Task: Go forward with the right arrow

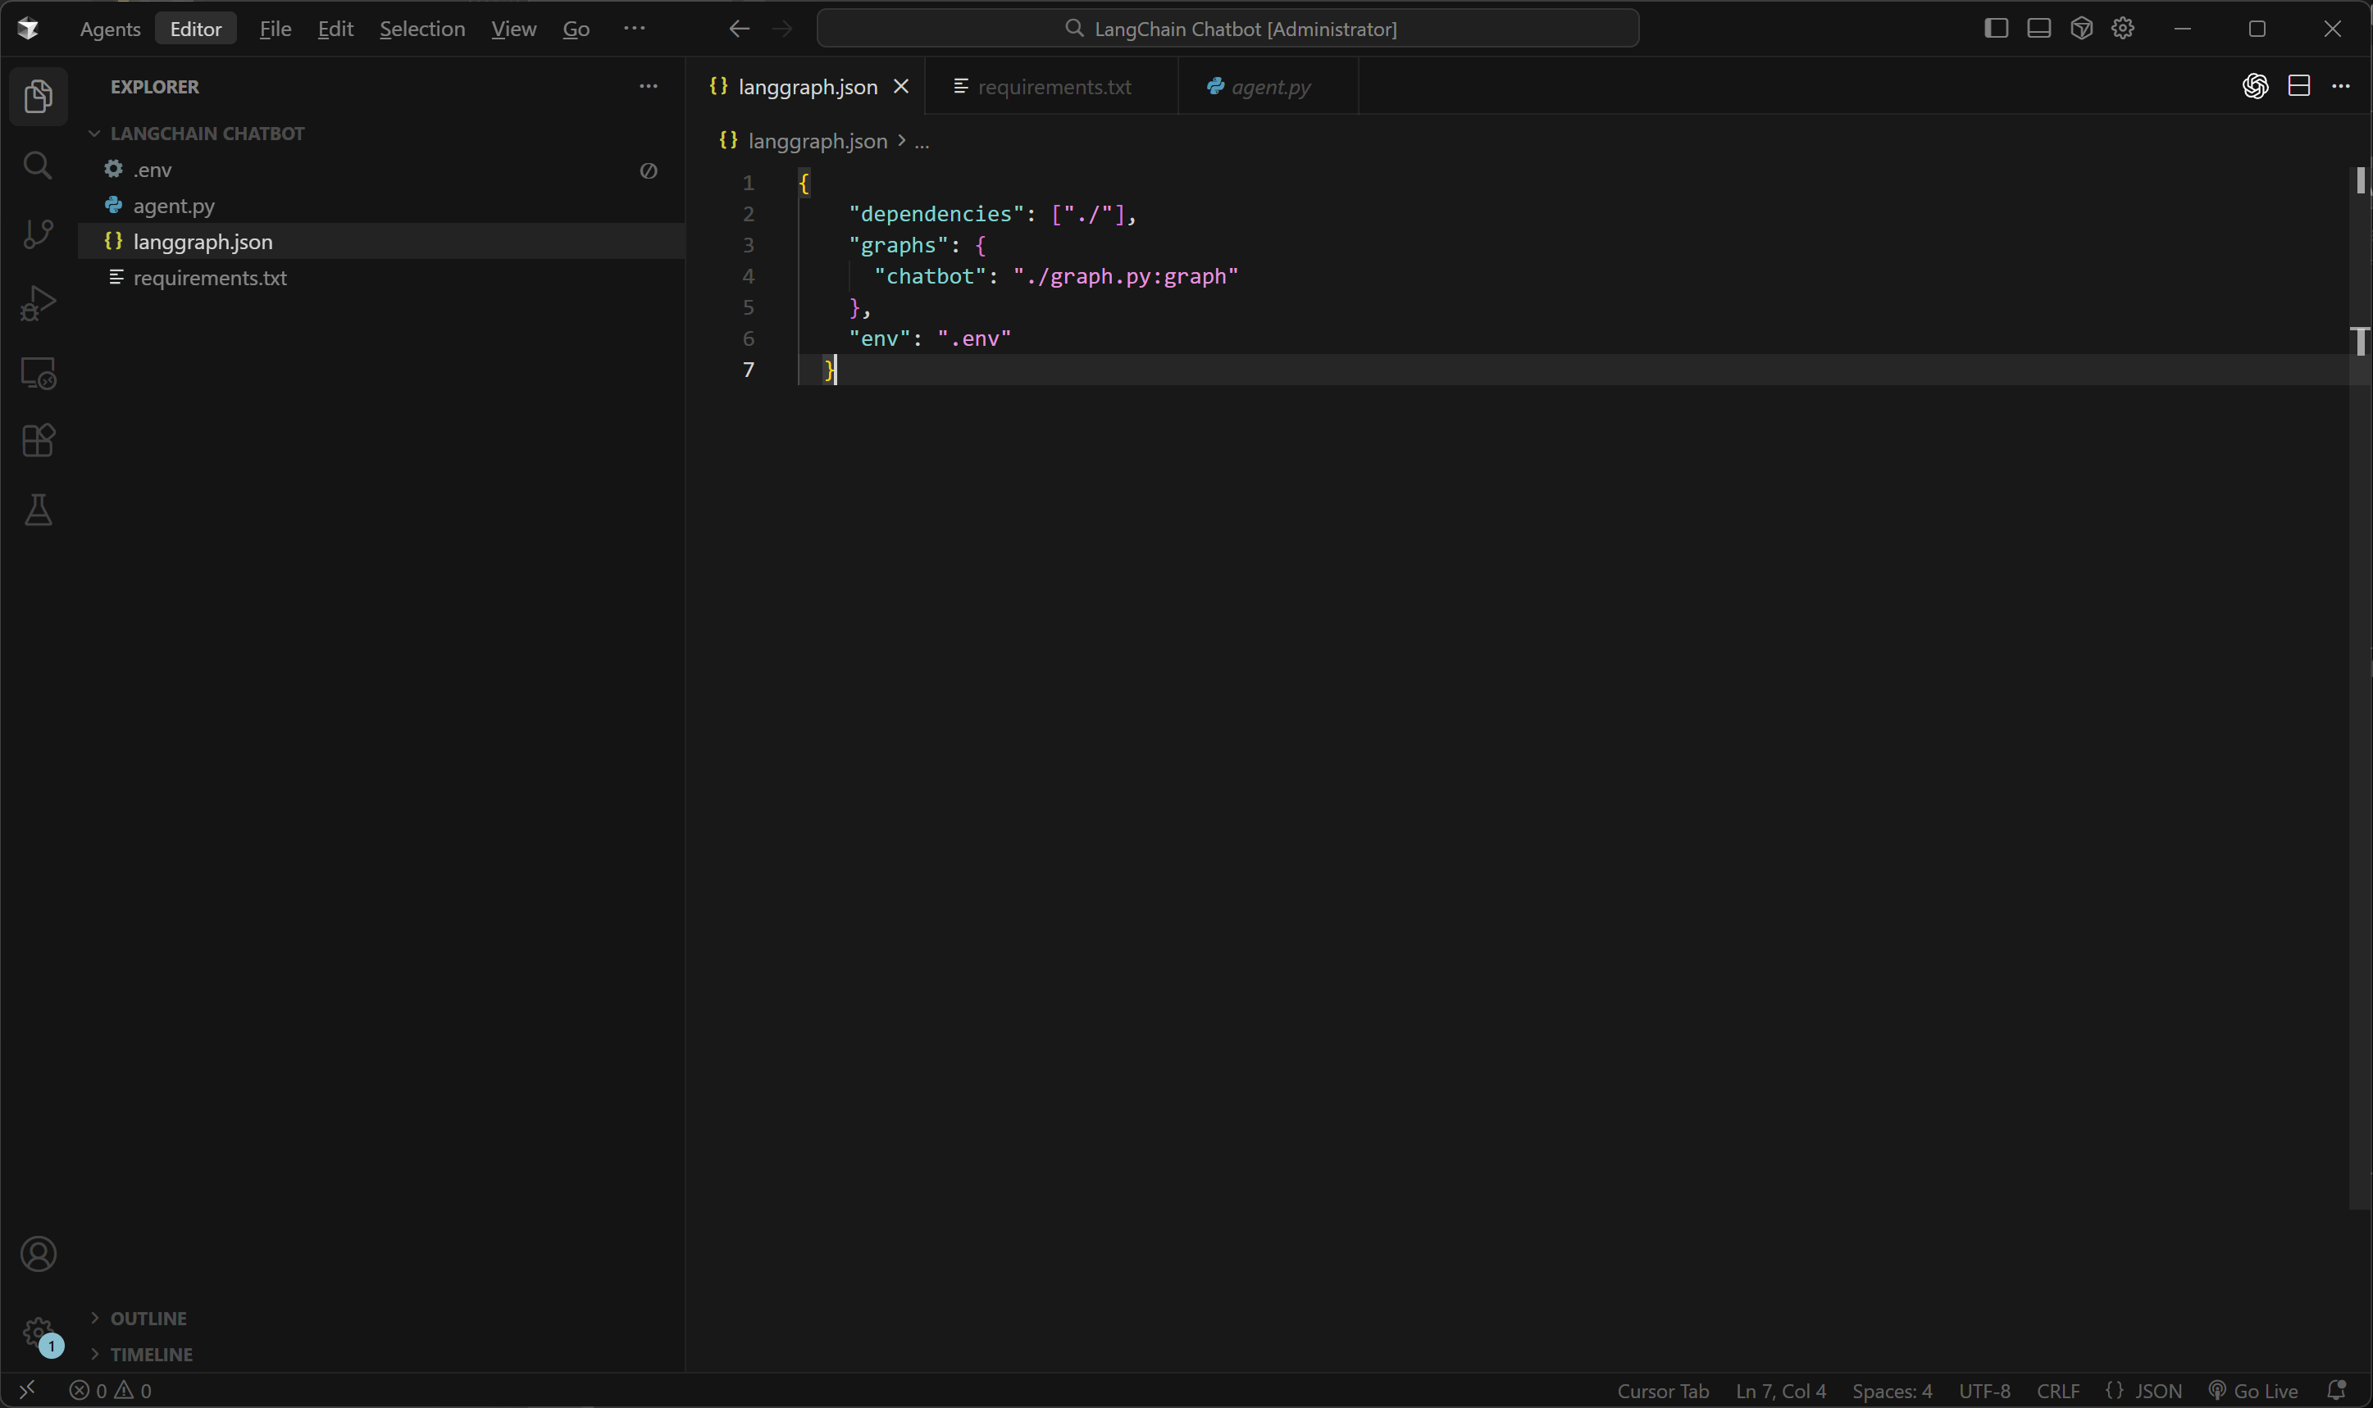Action: click(x=781, y=29)
